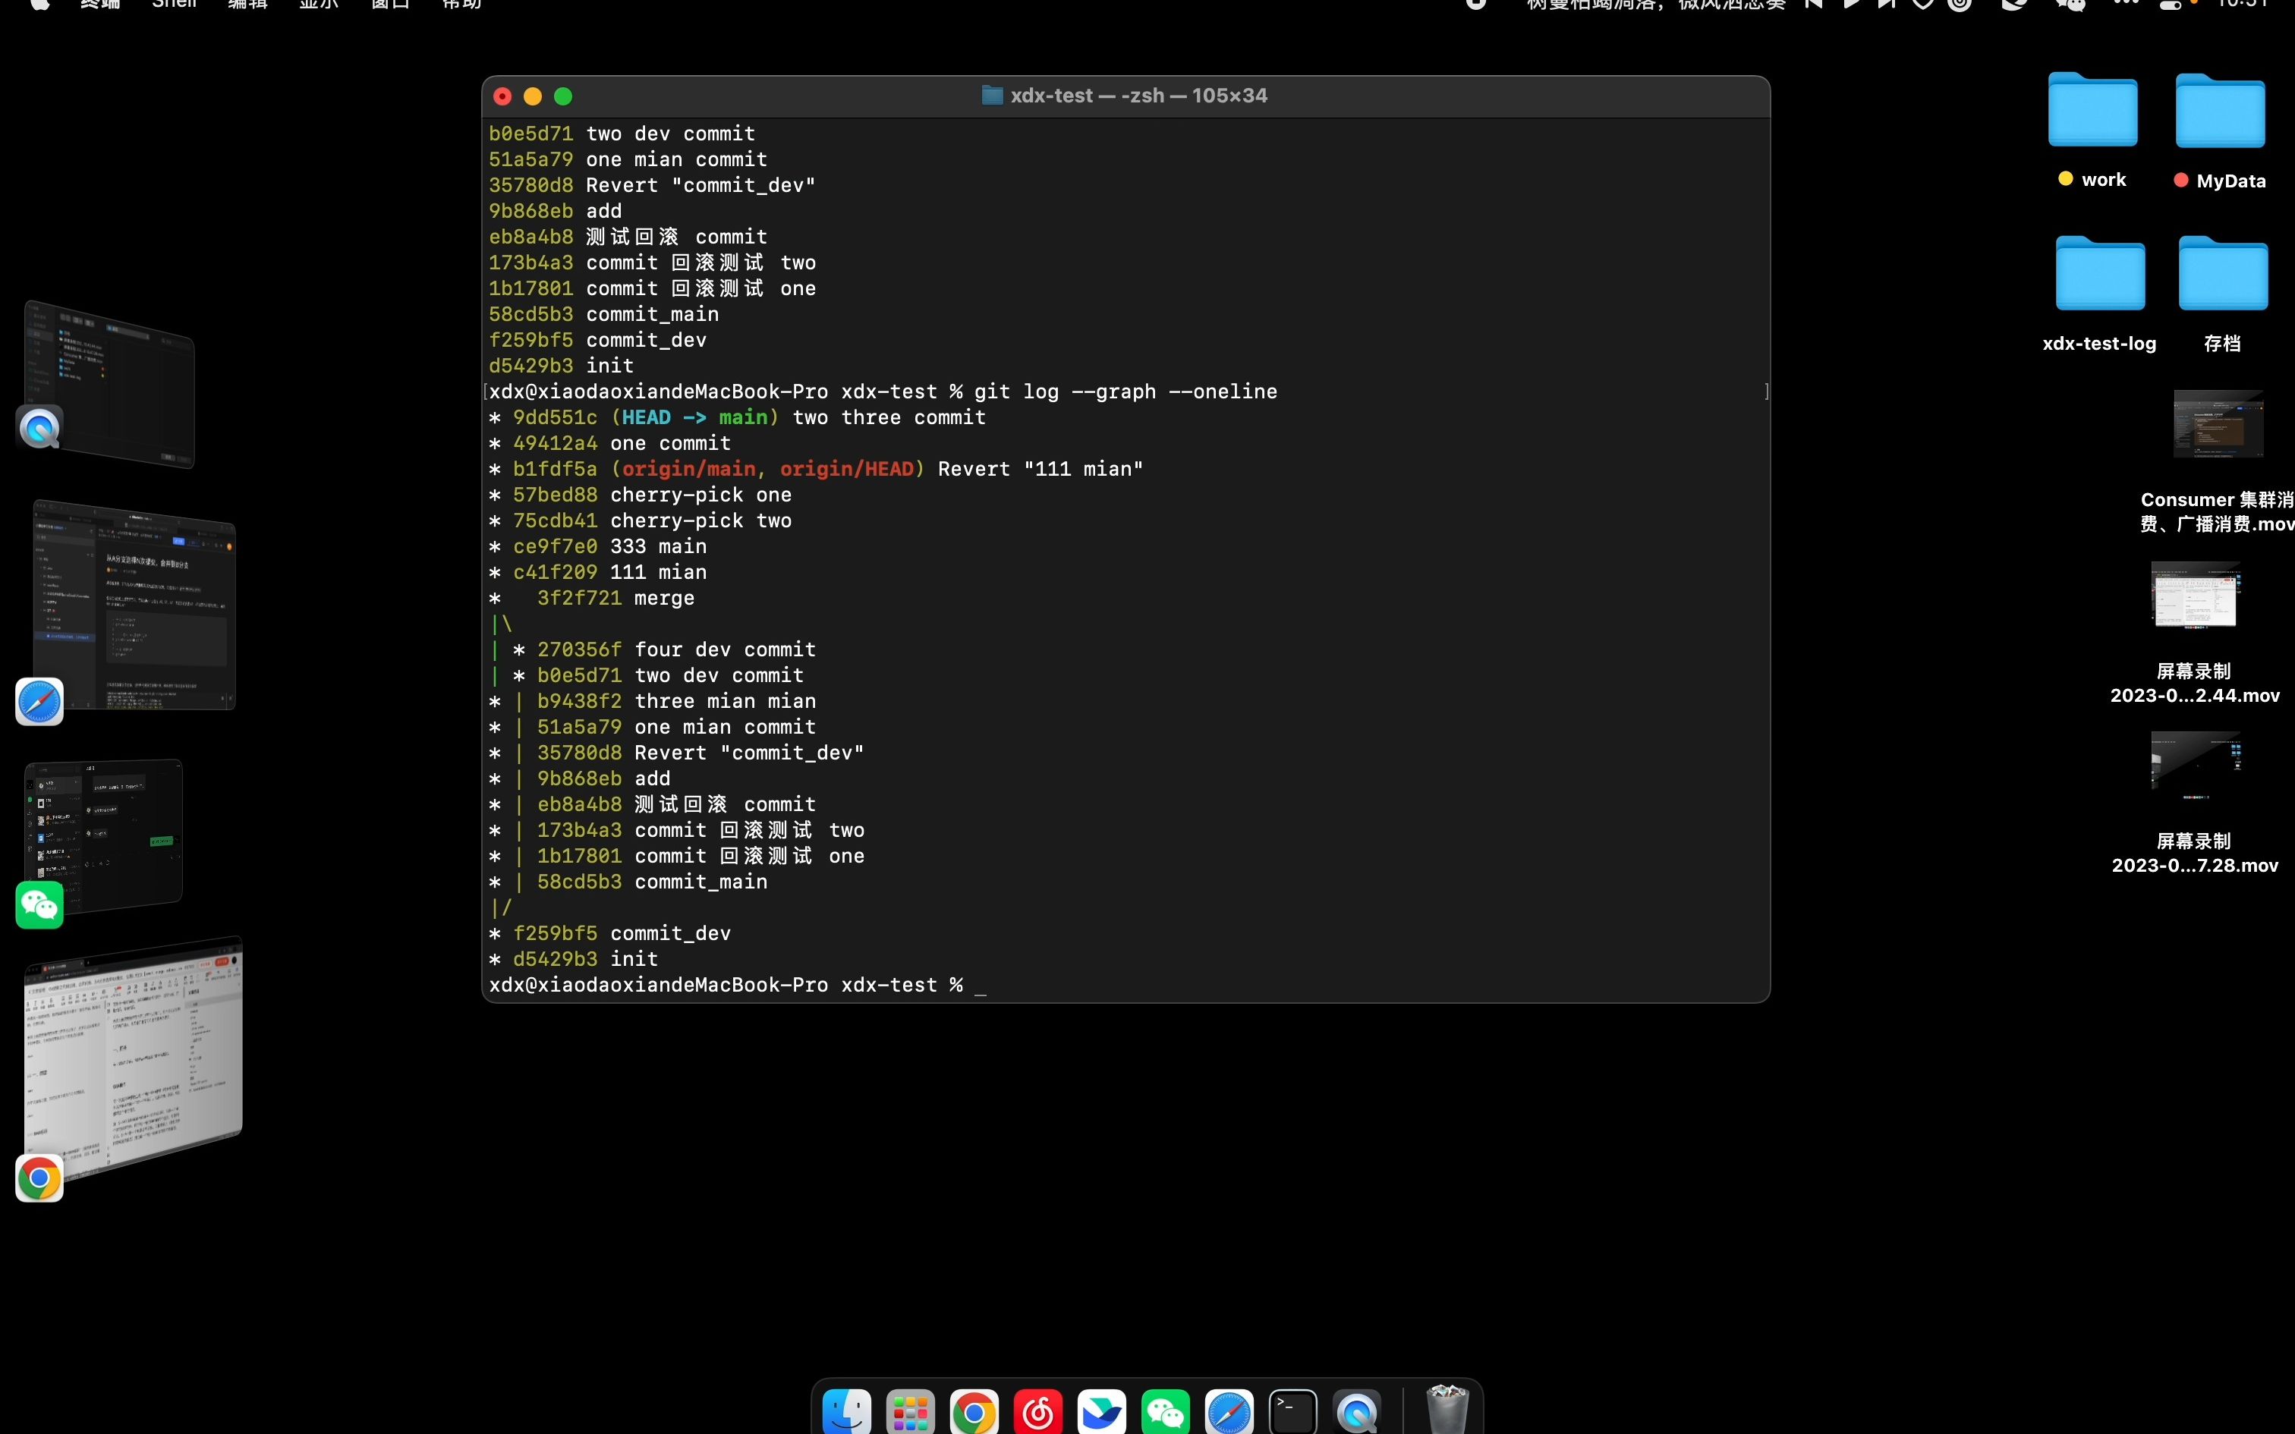Open the Trash in the Dock
Viewport: 2295px width, 1434px height.
(1447, 1410)
